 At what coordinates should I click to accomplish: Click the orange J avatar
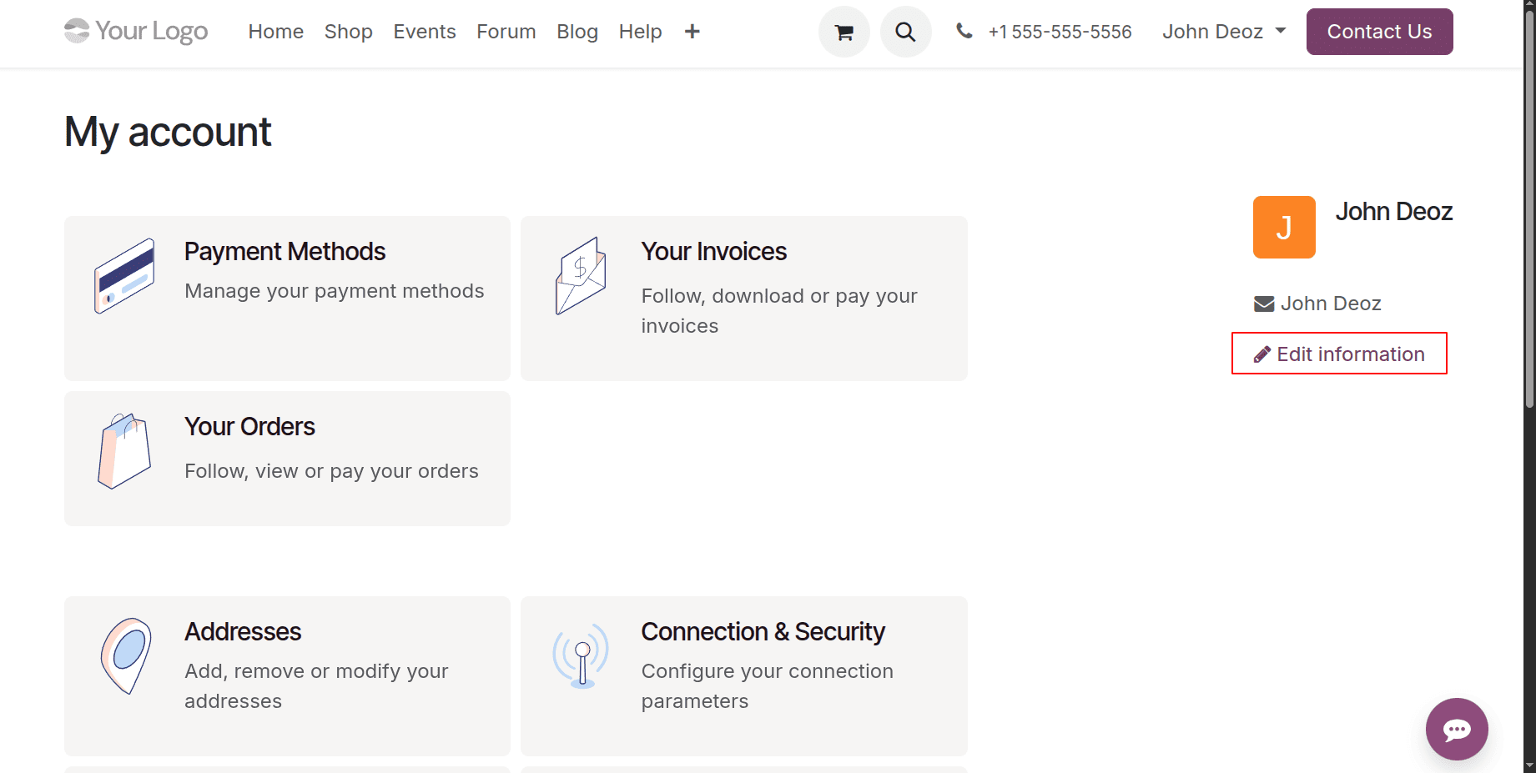tap(1284, 227)
